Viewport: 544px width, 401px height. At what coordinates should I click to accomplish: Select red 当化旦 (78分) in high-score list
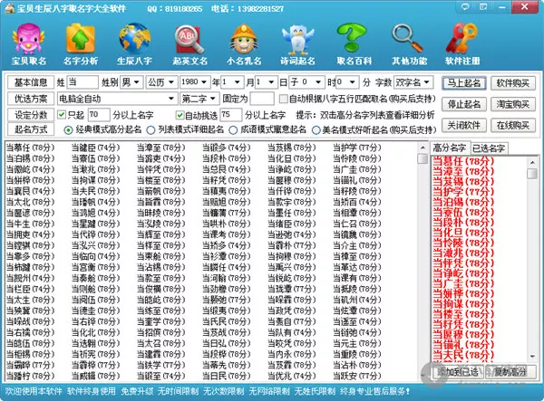coord(463,233)
